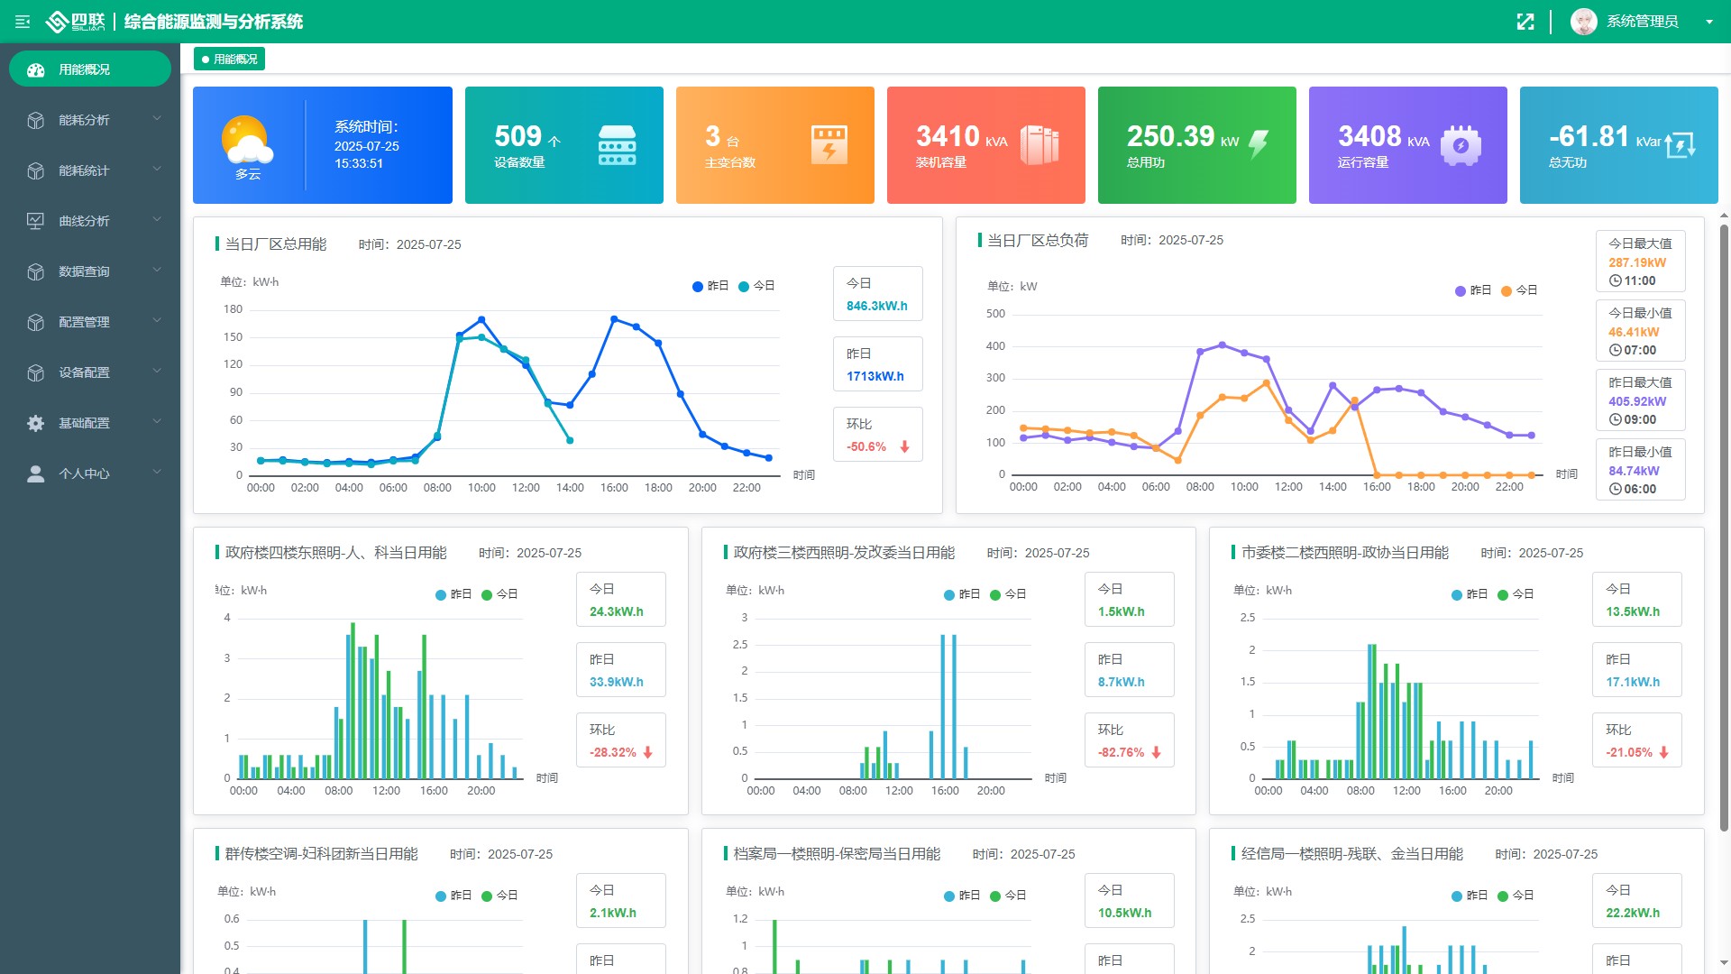Click the total active power lightning icon
Screen dimensions: 1731x974
click(1259, 144)
